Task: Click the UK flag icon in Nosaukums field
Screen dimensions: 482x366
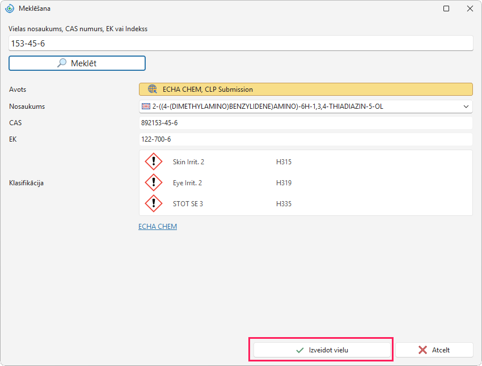Action: click(x=146, y=107)
